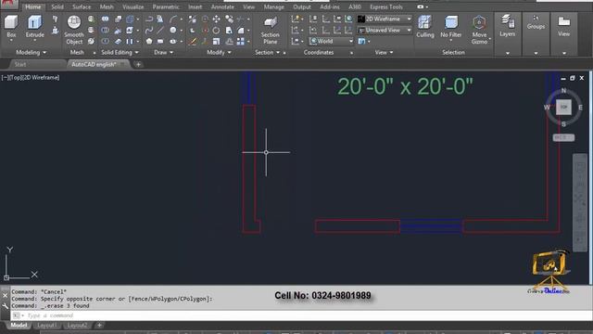Click the Solid Subtract tool
Screen dimensions: 593x334
[105, 30]
